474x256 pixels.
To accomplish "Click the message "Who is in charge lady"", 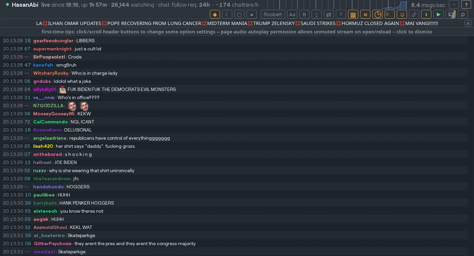I will [94, 73].
